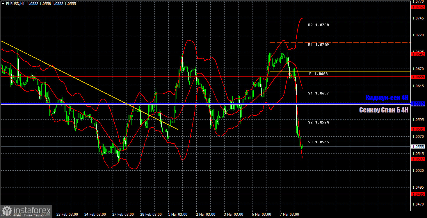Click the 1.0670 price axis value
The height and width of the screenshot is (218, 427).
tap(418, 69)
